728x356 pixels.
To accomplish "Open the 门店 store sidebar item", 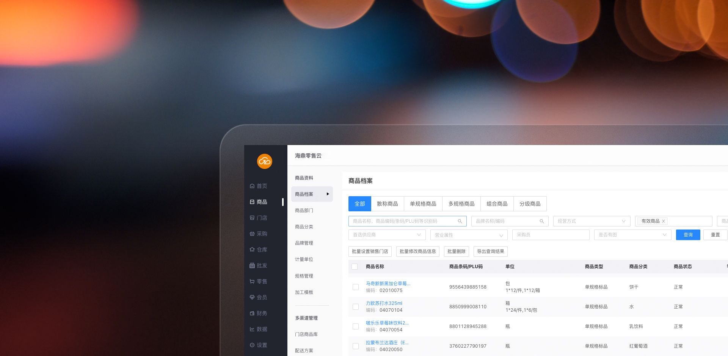I will coord(259,218).
